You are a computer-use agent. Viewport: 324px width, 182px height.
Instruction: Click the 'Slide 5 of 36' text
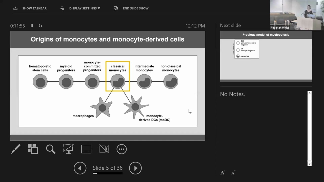coord(108,168)
